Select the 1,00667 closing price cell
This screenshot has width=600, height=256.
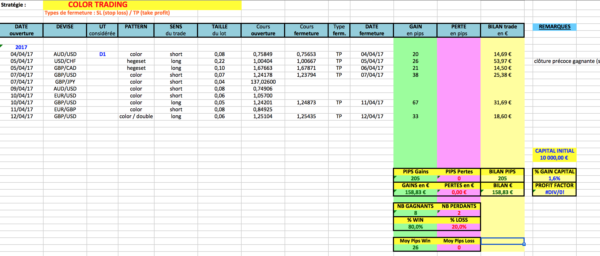pos(306,61)
